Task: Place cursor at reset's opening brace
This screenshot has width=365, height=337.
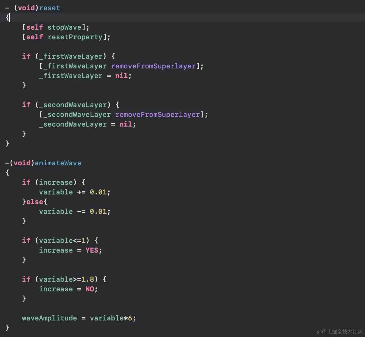Action: [7, 18]
